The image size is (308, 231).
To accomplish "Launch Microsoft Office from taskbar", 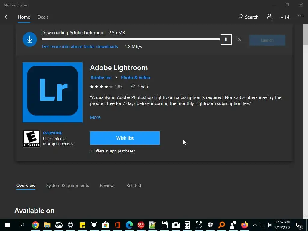I will point(118,225).
